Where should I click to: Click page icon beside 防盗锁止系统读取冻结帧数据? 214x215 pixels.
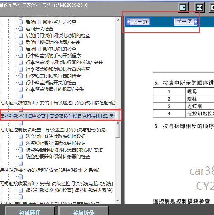(x=20, y=136)
